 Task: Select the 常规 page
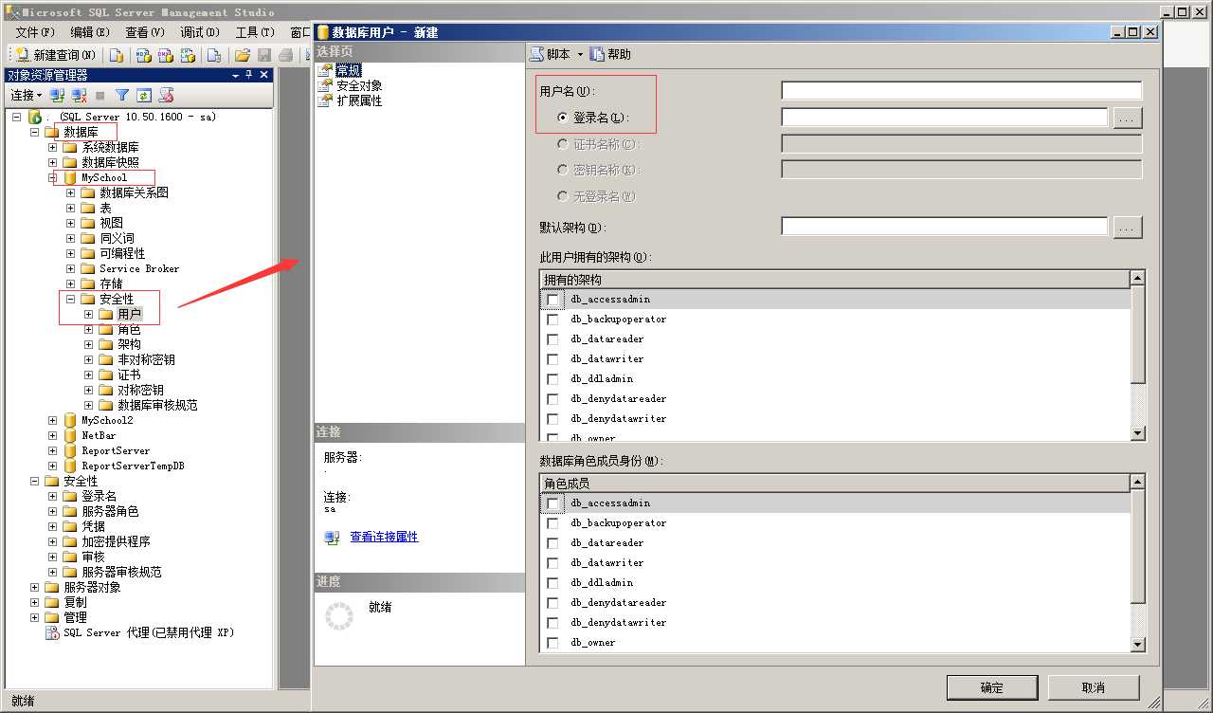pos(349,70)
